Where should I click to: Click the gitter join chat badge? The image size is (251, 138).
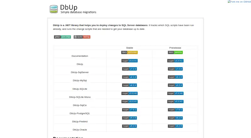[62, 37]
